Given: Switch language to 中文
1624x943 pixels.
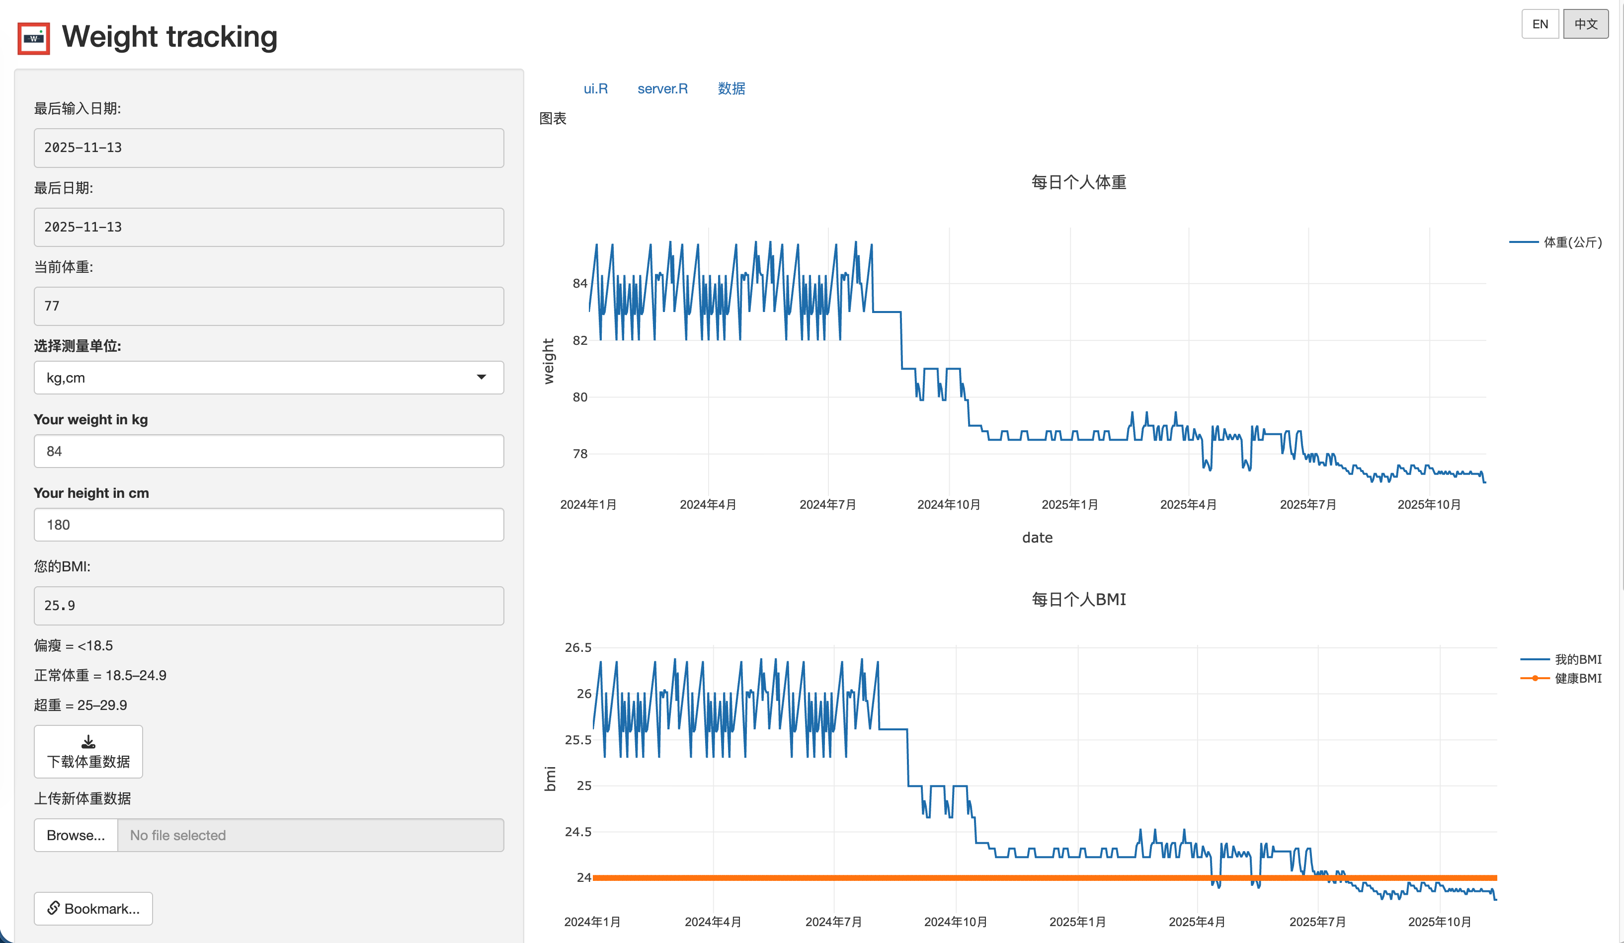Looking at the screenshot, I should point(1585,24).
